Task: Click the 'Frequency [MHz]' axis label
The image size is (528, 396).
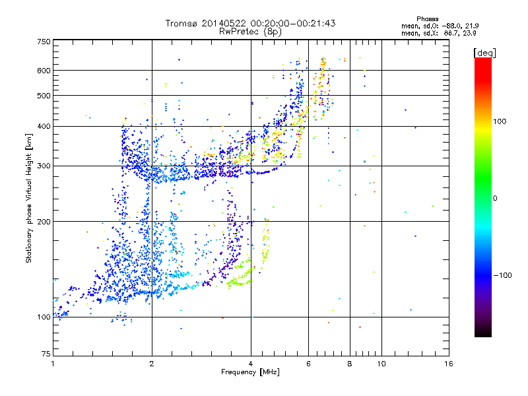Action: click(x=250, y=372)
